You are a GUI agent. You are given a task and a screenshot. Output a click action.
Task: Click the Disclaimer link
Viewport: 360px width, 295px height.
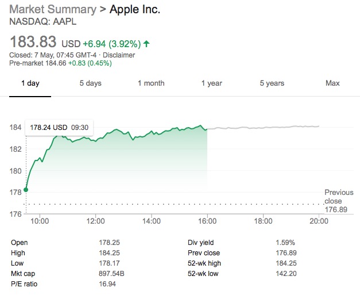(119, 55)
